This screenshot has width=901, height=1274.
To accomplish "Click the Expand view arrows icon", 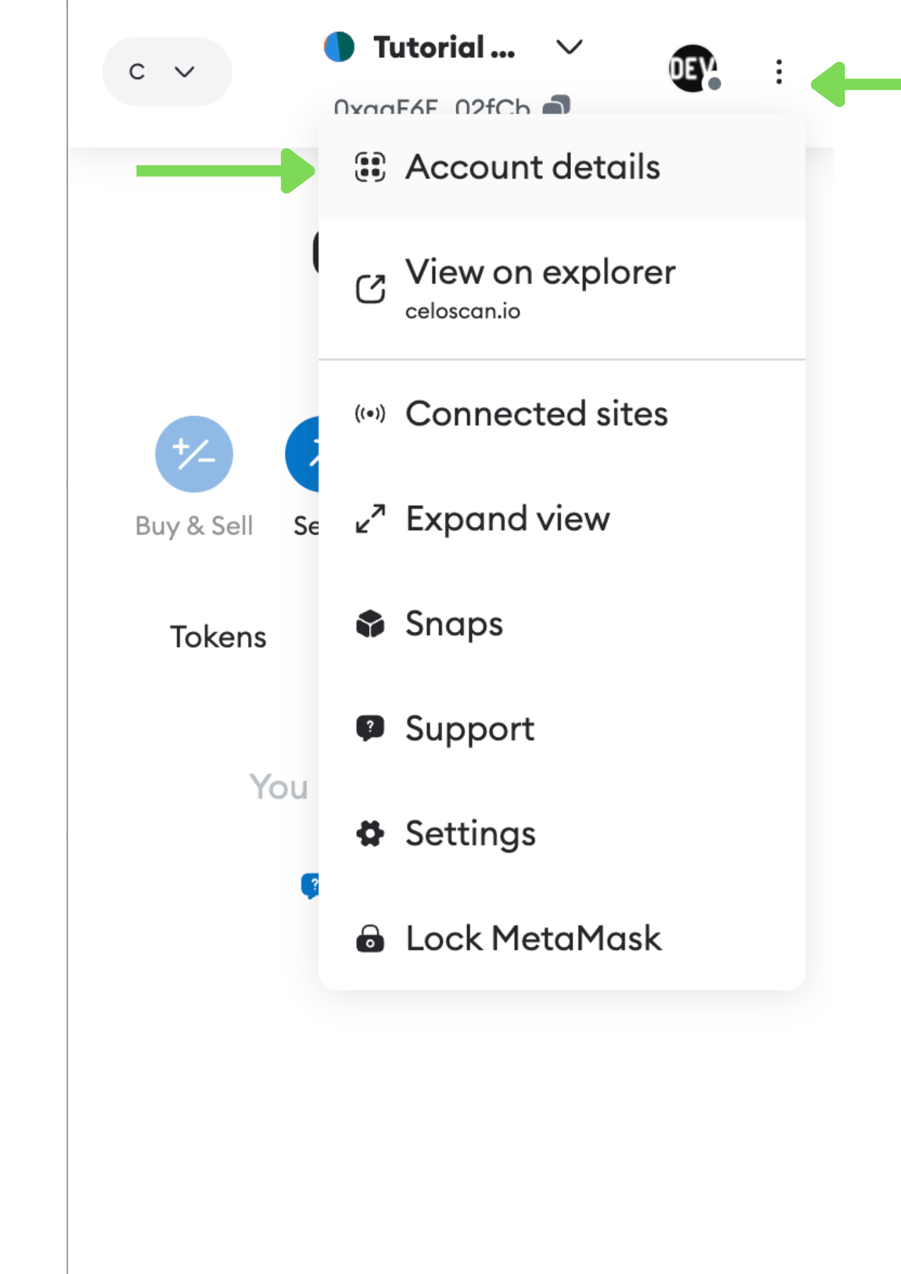I will click(370, 519).
